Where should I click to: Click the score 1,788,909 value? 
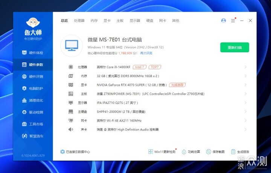tap(125, 53)
